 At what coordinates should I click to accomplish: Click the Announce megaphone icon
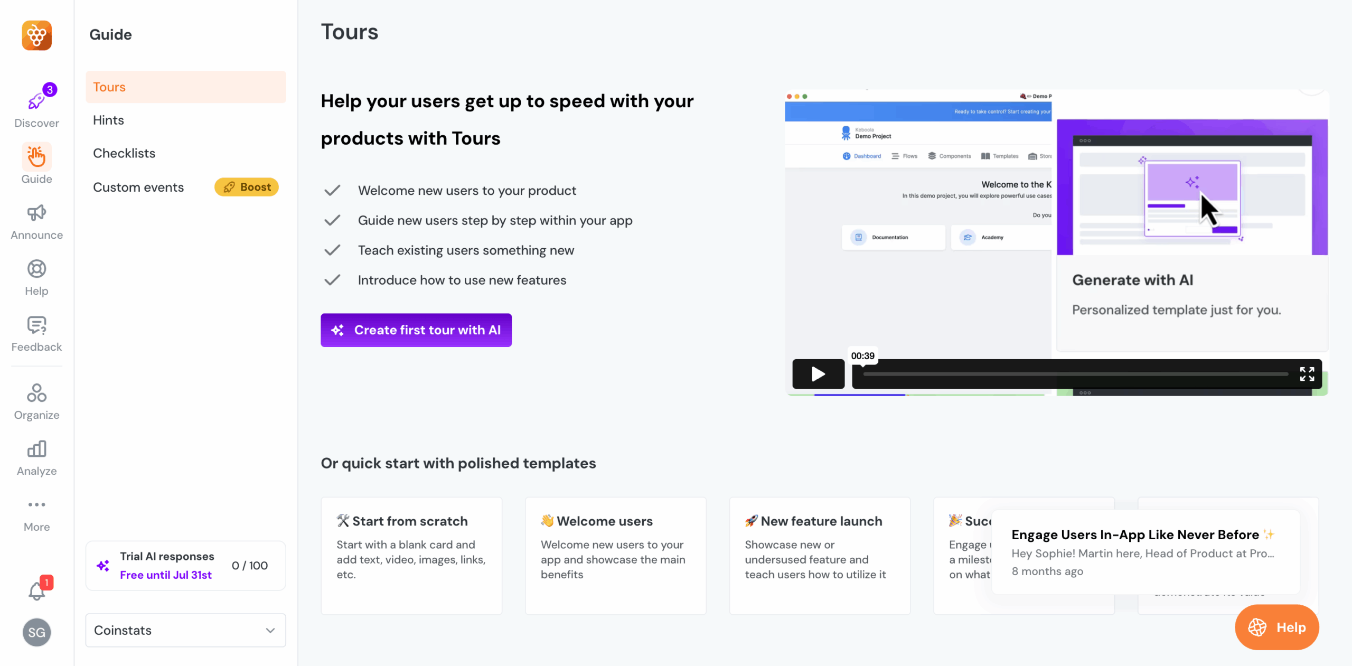coord(36,213)
